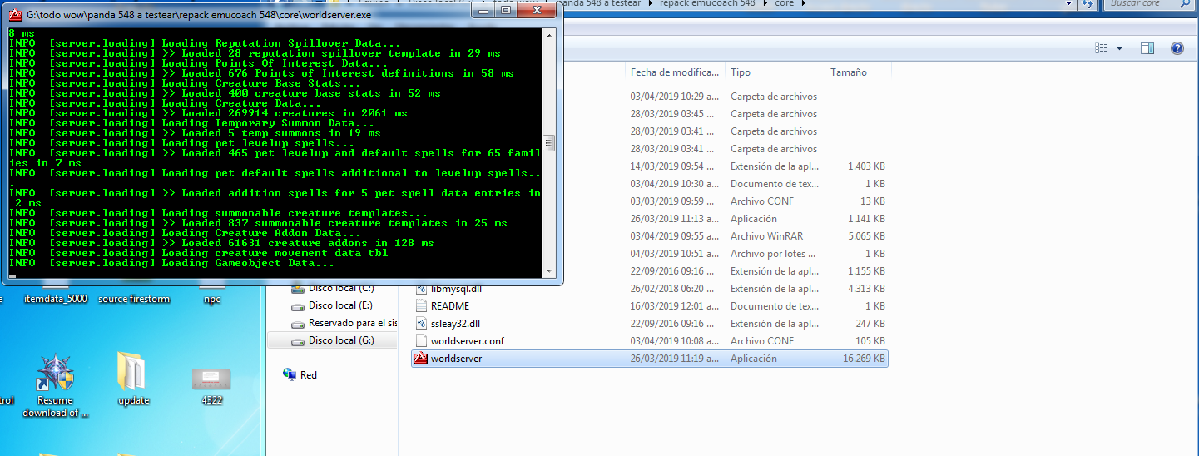Click the '03/04/2019 10:29' folder date cell

click(x=673, y=97)
